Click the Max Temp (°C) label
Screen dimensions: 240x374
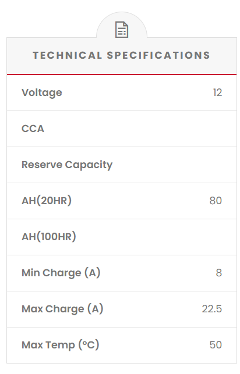[x=61, y=345]
